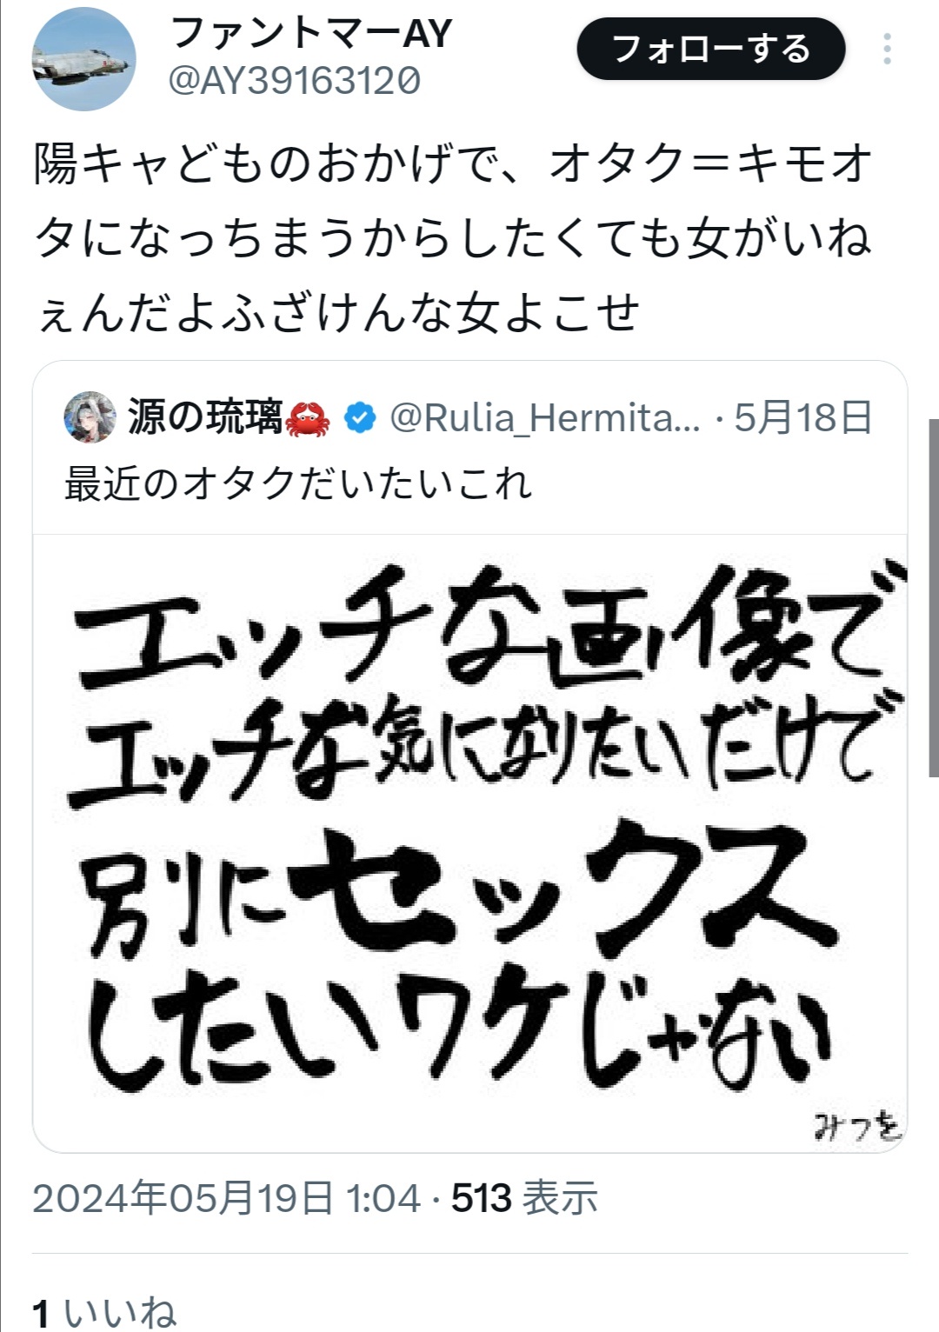Viewport: 939px width, 1332px height.
Task: Tap the fighter jet profile avatar
Action: (83, 59)
